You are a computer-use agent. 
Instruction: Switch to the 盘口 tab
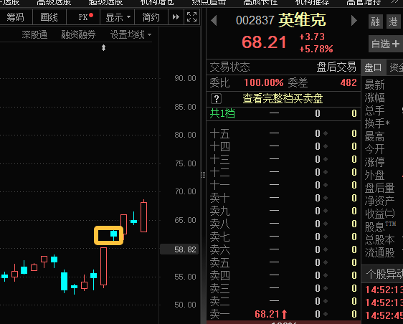pyautogui.click(x=373, y=67)
